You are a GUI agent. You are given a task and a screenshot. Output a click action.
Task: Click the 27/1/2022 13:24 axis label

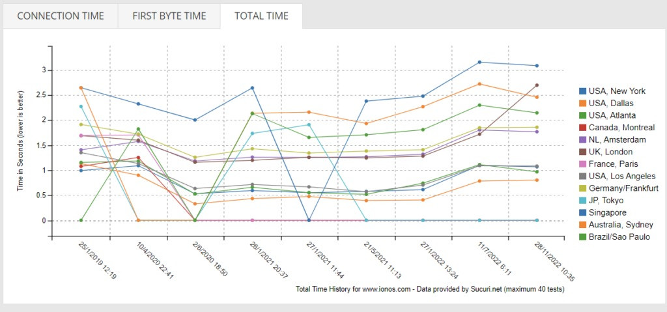440,261
